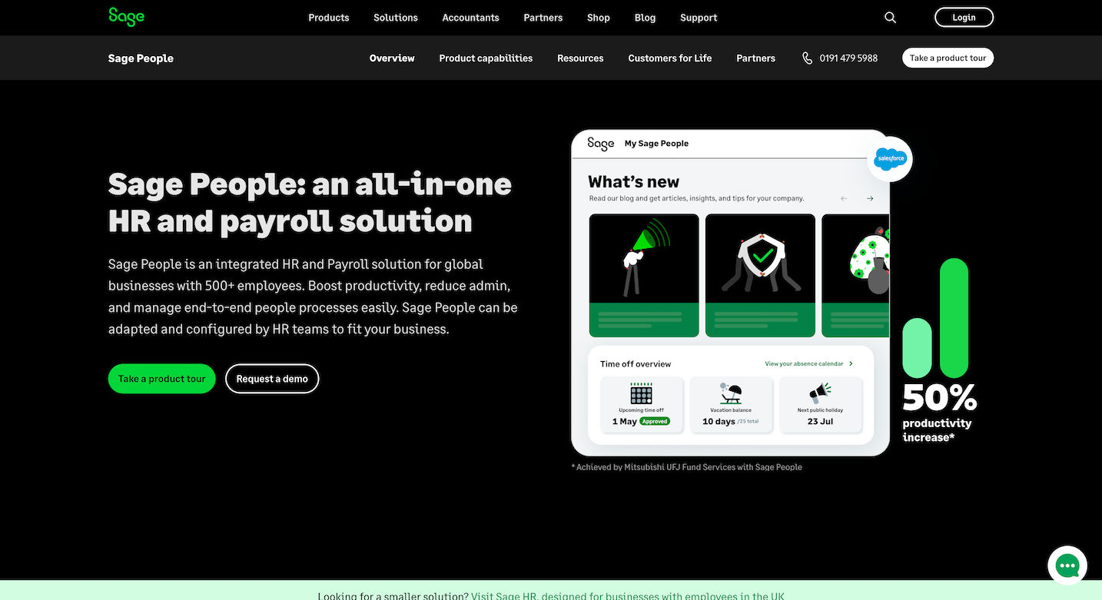Image resolution: width=1102 pixels, height=600 pixels.
Task: Go to Shop in top navigation
Action: point(599,18)
